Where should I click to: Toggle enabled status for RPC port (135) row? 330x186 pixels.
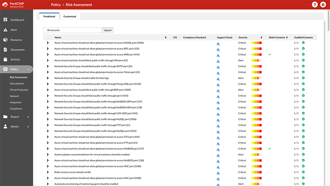tap(303, 48)
